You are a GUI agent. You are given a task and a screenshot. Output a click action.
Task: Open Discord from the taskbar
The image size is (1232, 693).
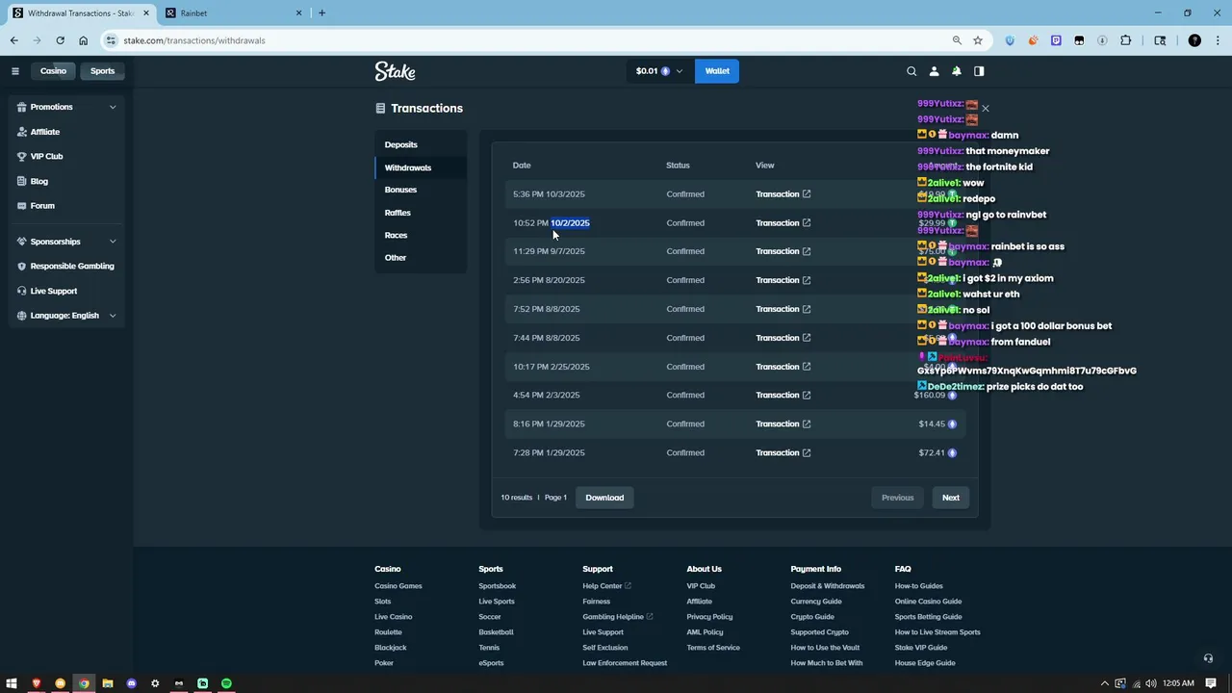(x=132, y=683)
